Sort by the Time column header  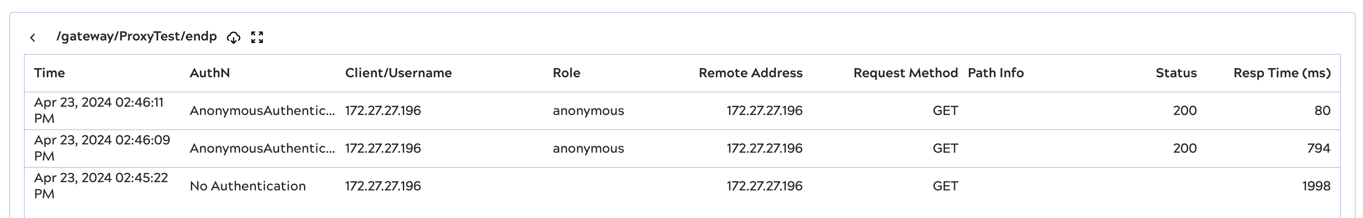49,73
